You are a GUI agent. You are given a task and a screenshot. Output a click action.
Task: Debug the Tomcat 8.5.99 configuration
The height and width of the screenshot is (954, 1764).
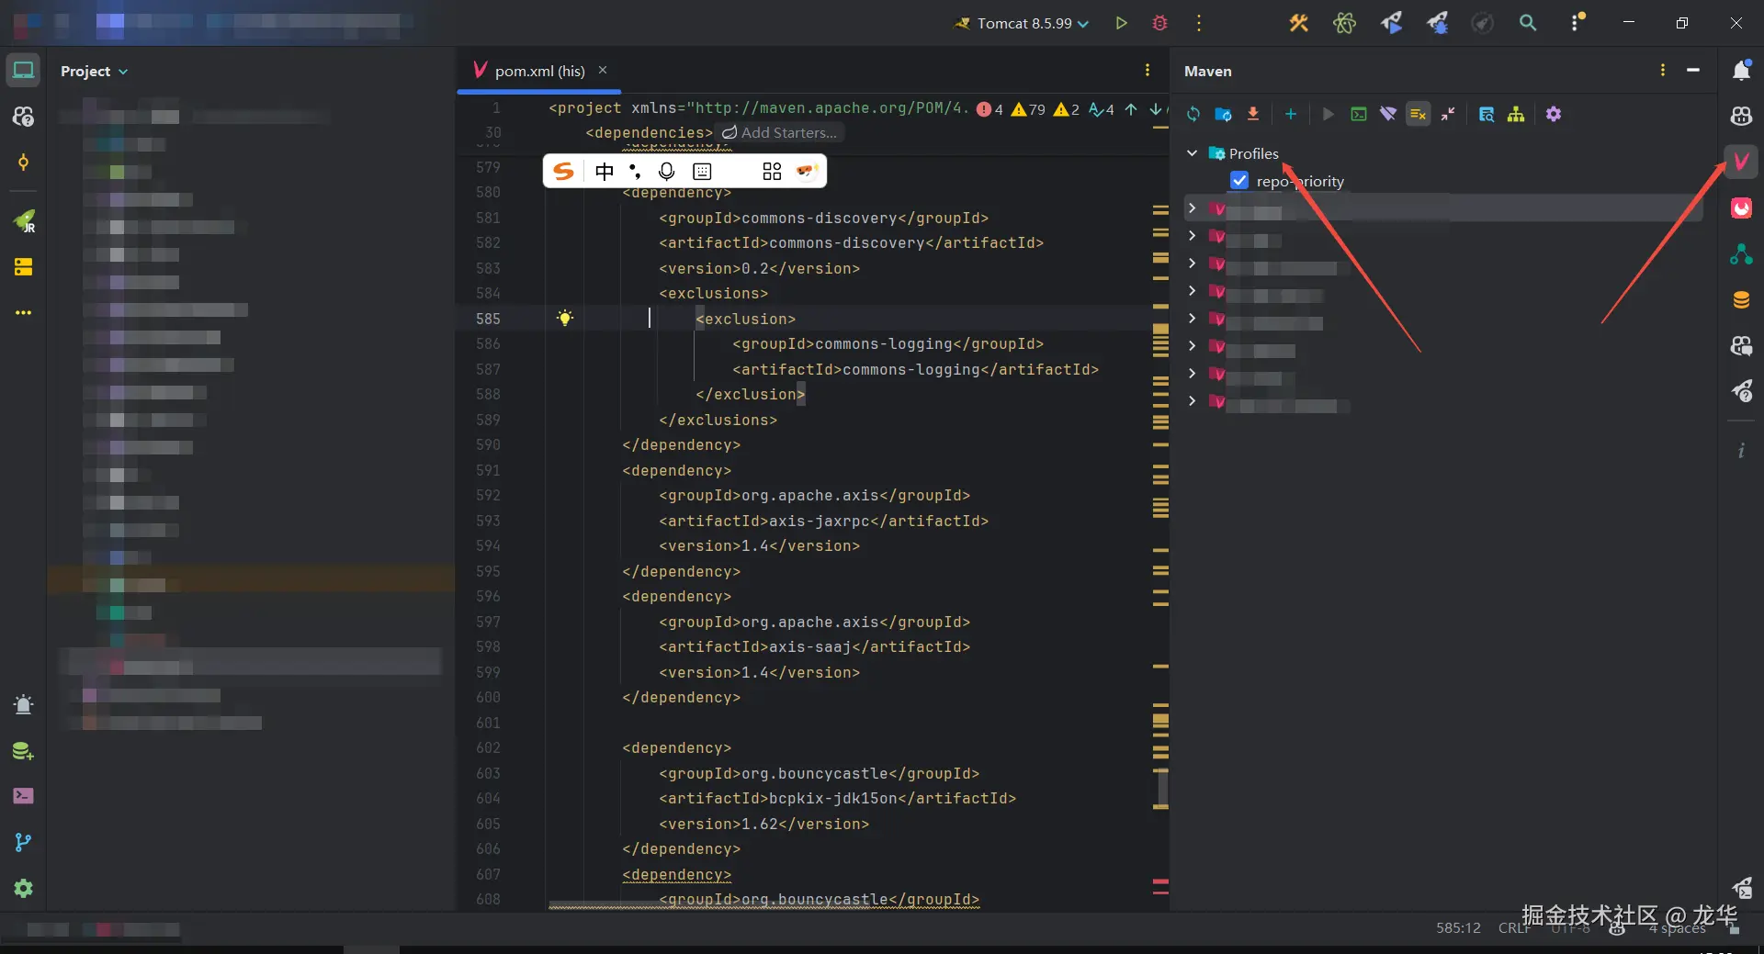[1160, 23]
